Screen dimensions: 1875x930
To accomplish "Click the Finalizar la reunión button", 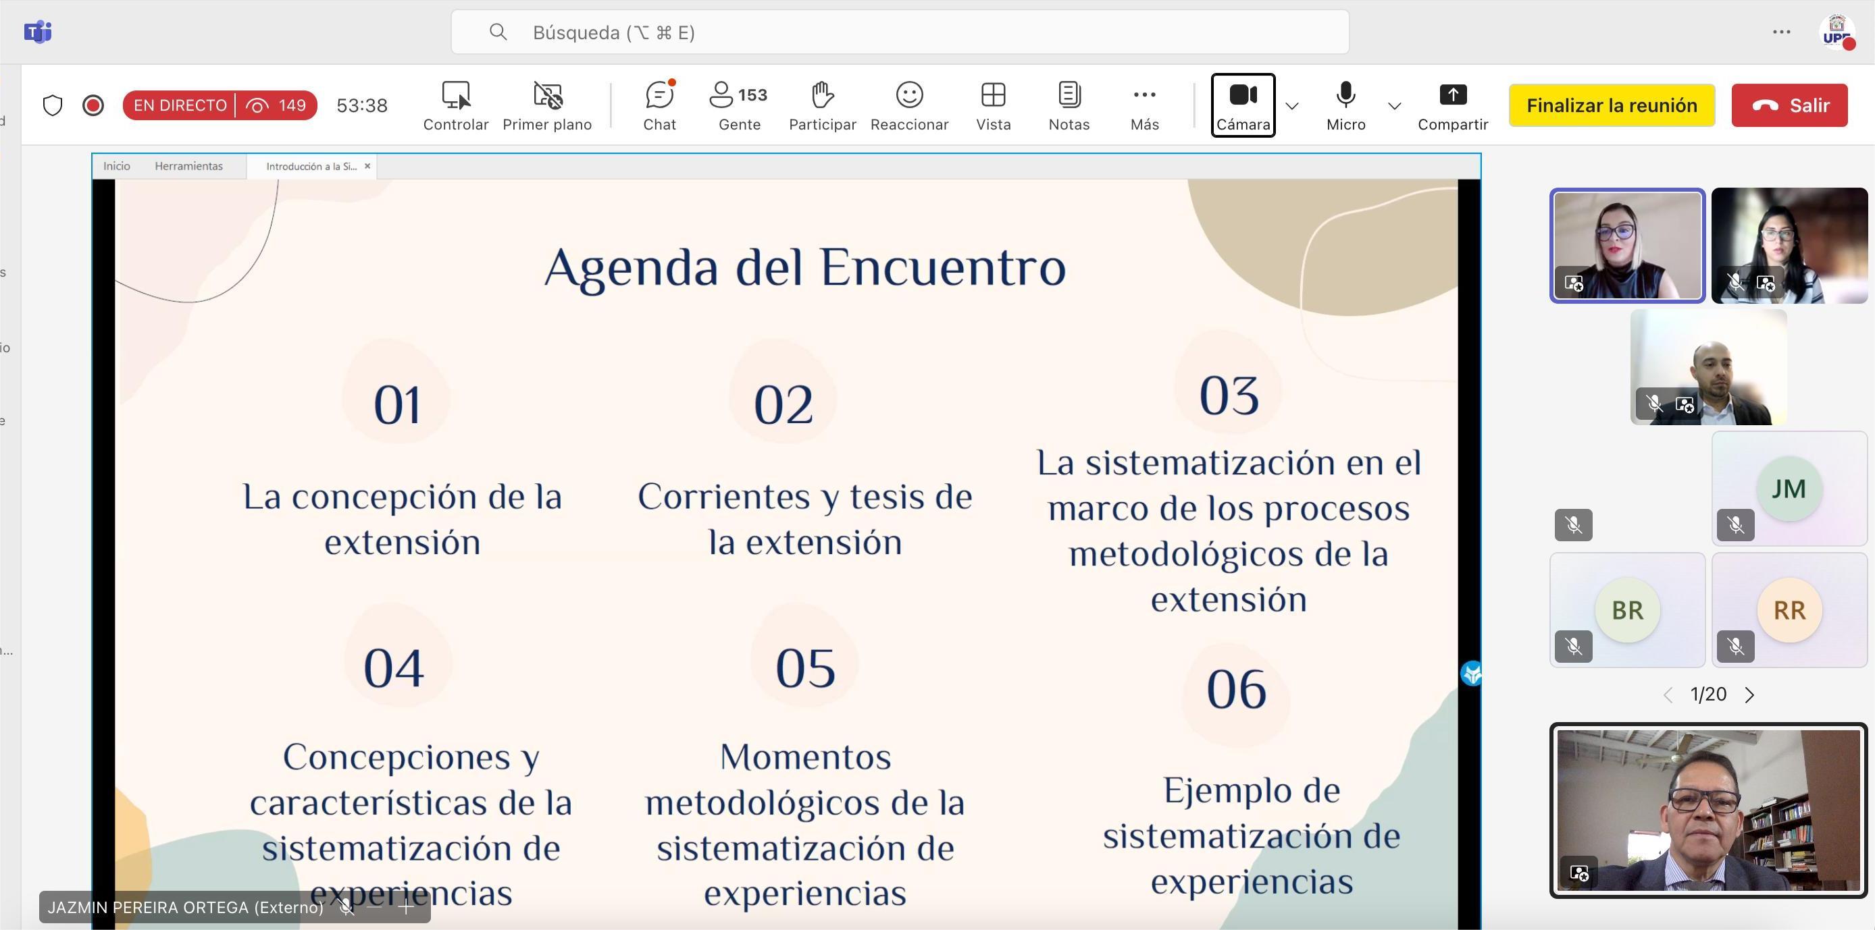I will (x=1612, y=105).
